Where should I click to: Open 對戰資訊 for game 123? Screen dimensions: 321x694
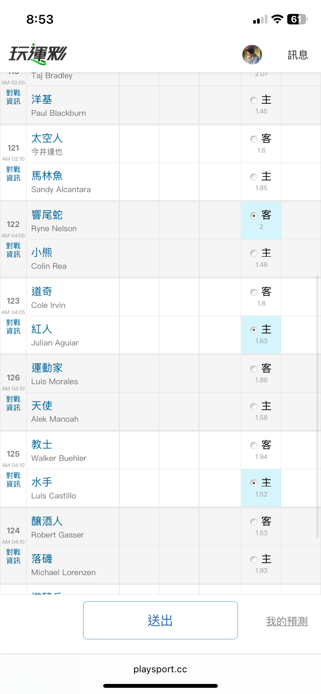[x=13, y=326]
